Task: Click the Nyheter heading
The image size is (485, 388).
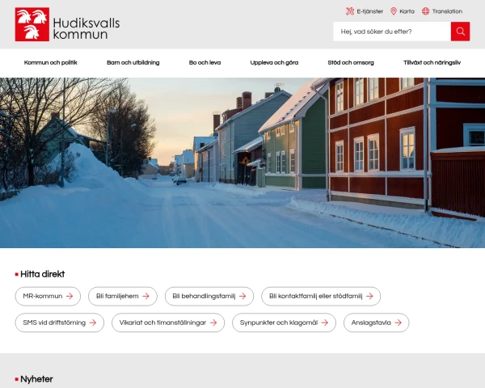Action: point(36,379)
